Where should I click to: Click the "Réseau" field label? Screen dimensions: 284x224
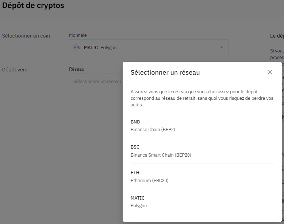[x=77, y=69]
